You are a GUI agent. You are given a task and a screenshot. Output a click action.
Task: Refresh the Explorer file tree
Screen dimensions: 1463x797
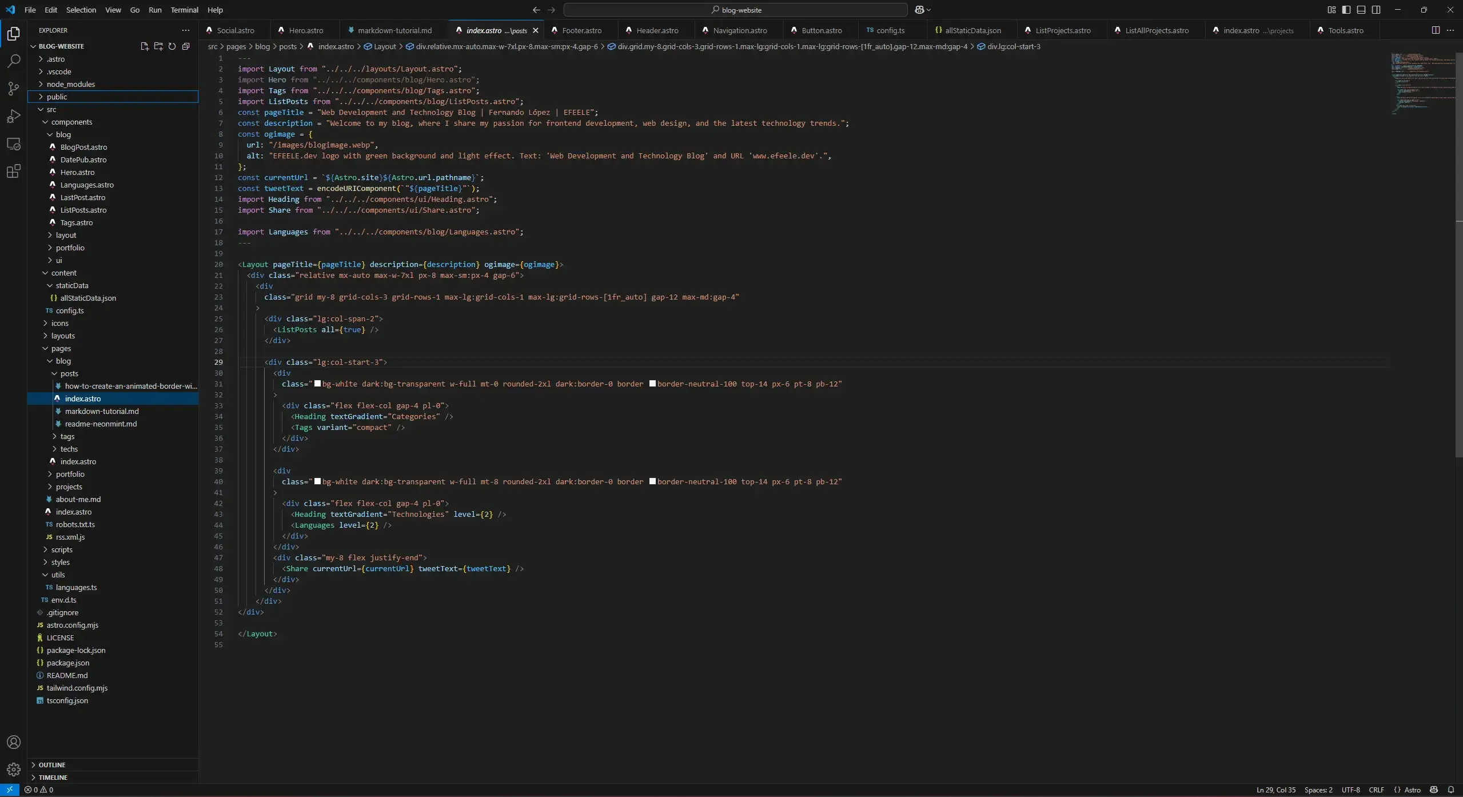tap(172, 46)
